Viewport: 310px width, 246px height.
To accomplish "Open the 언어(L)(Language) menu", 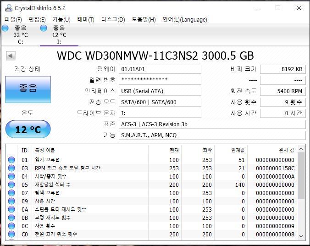I will pos(185,20).
